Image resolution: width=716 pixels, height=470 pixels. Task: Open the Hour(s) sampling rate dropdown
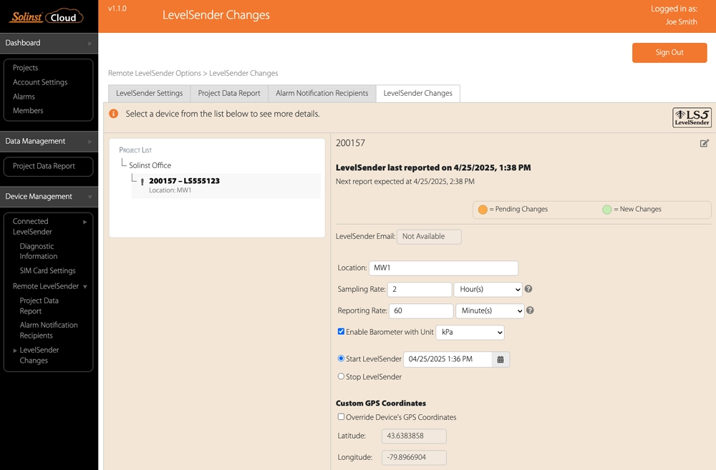[x=488, y=289]
